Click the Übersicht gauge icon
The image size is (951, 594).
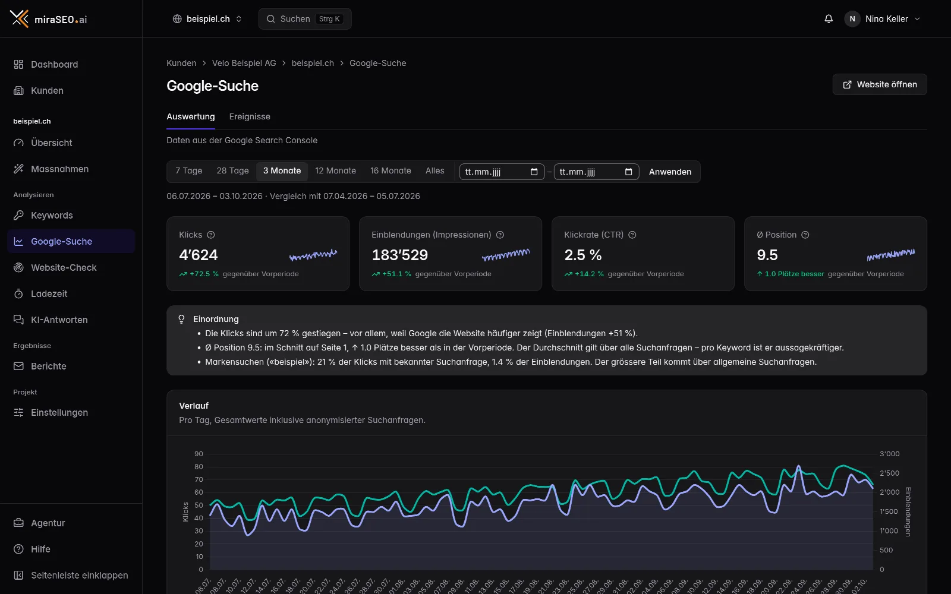click(18, 143)
